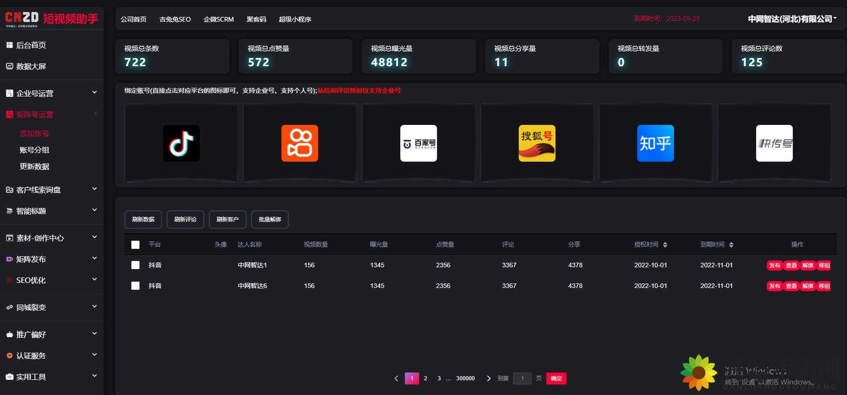This screenshot has width=847, height=395.
Task: Click the red 矩阵号运营 sidebar icon
Action: tap(9, 115)
